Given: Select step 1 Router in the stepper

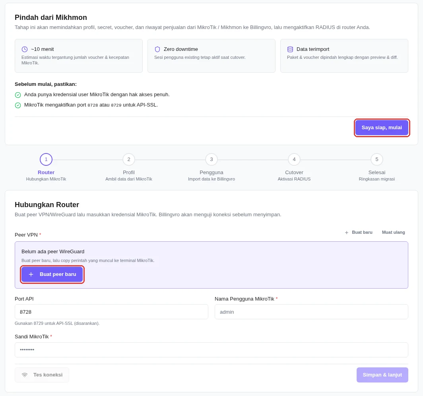Looking at the screenshot, I should [x=46, y=159].
